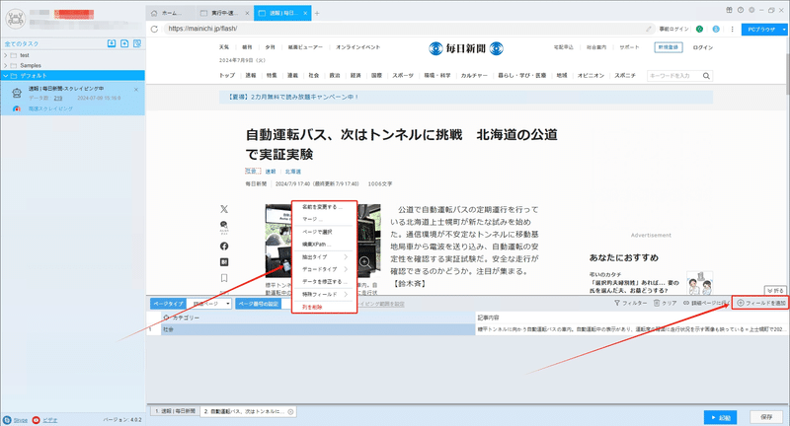
Task: Close bottom tab 2. 自動運転バス
Action: [x=290, y=411]
